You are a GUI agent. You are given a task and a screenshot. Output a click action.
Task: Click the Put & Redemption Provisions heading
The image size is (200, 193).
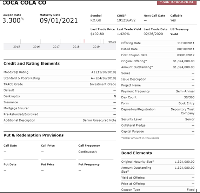[34, 135]
